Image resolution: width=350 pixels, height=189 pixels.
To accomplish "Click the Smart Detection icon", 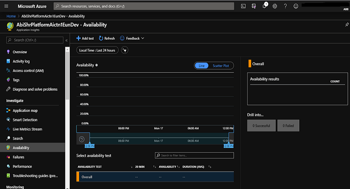I will (x=8, y=120).
